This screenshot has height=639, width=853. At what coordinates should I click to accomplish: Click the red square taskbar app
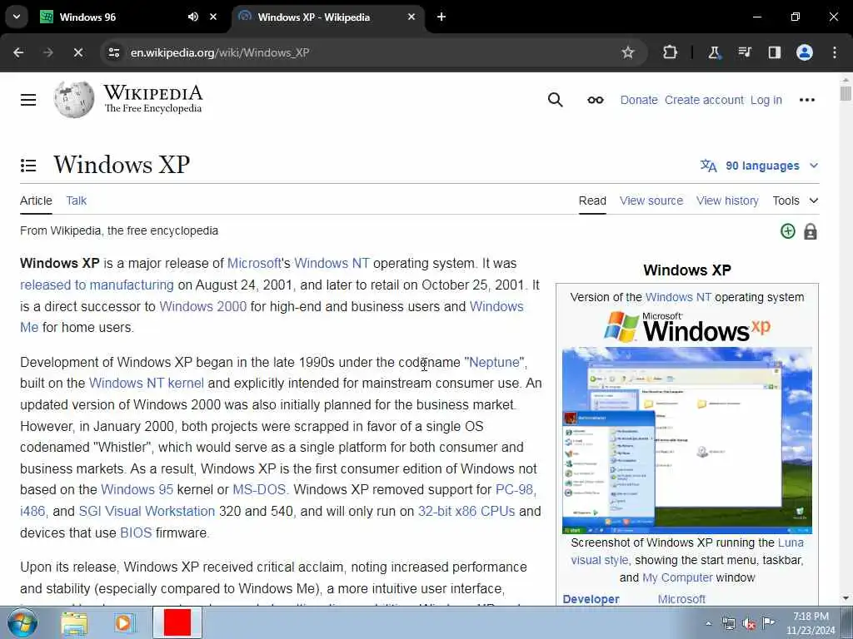(177, 622)
